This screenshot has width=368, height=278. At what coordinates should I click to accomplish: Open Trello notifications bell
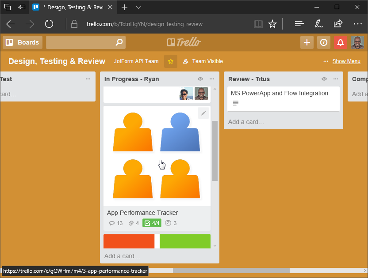[340, 42]
